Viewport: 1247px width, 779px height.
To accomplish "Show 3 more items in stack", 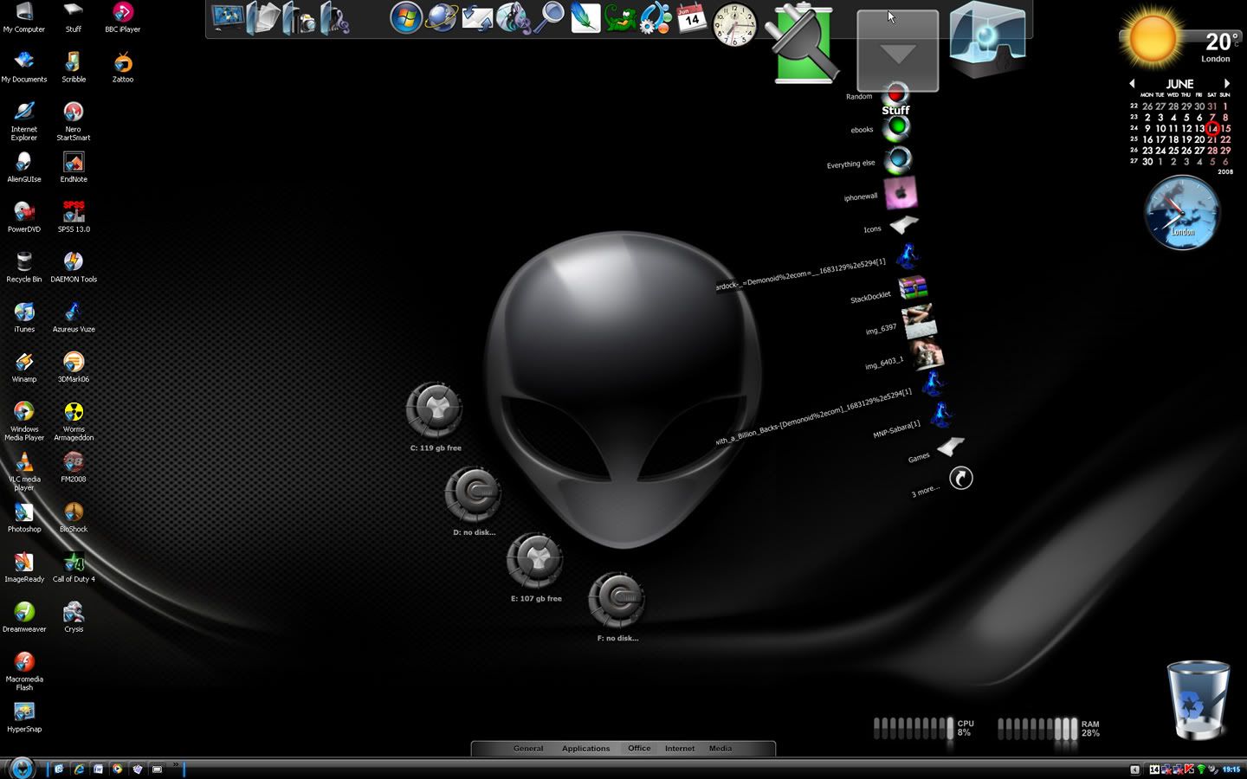I will click(961, 478).
